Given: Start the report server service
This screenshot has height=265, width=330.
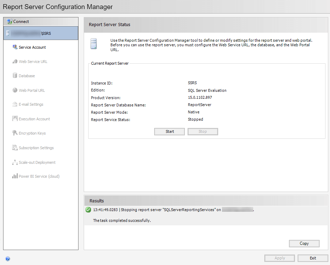Looking at the screenshot, I should [x=170, y=131].
